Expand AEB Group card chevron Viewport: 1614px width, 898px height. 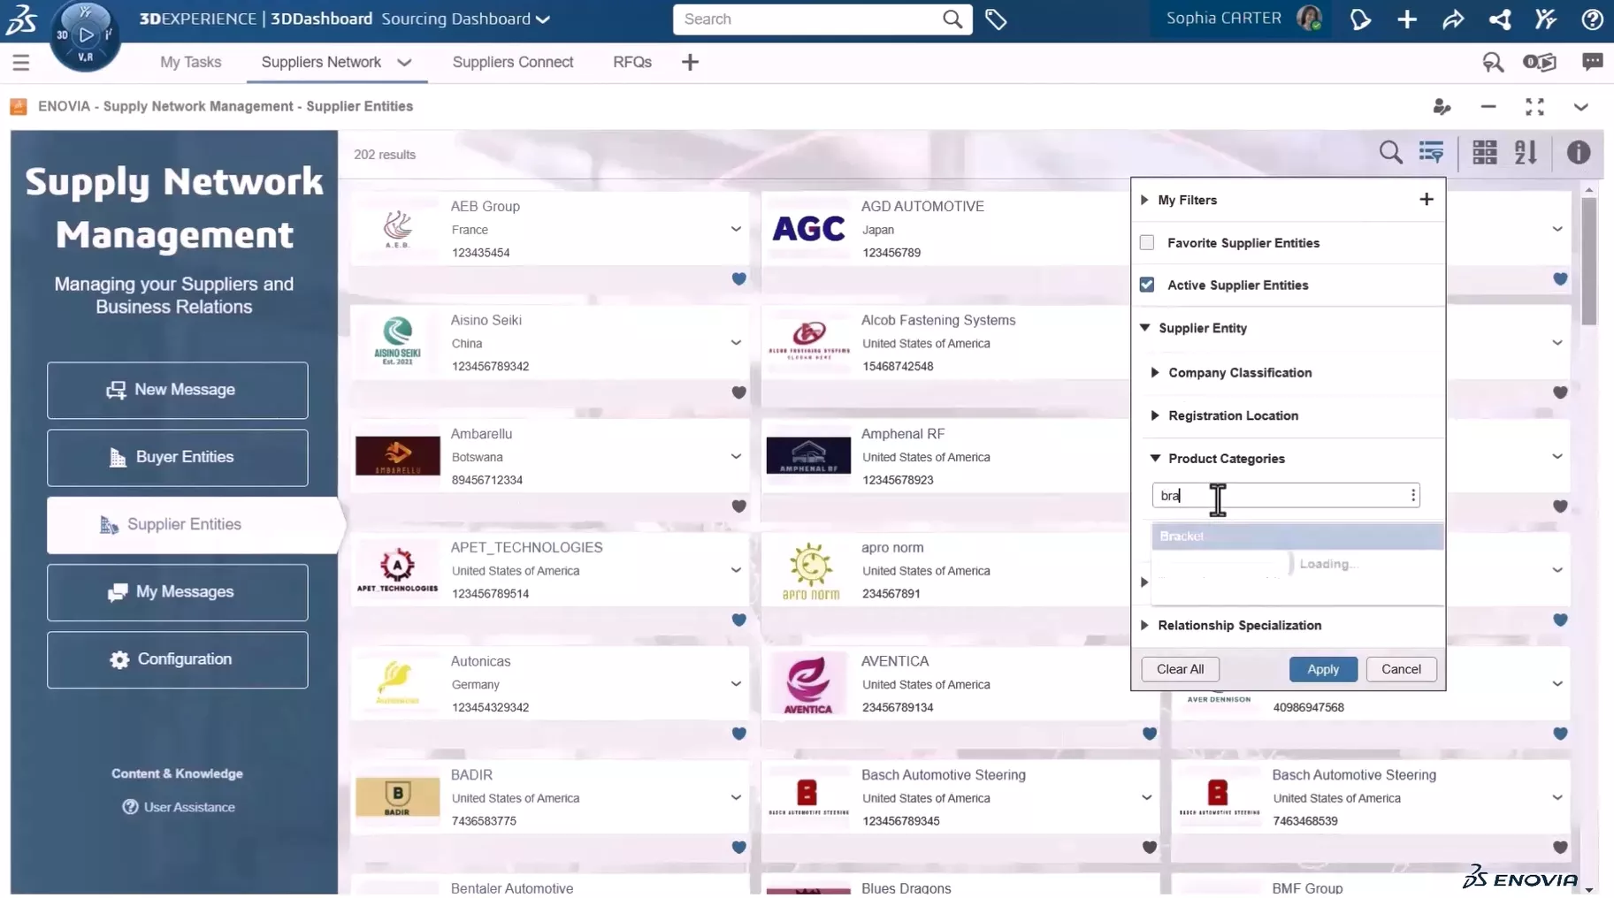click(x=736, y=229)
